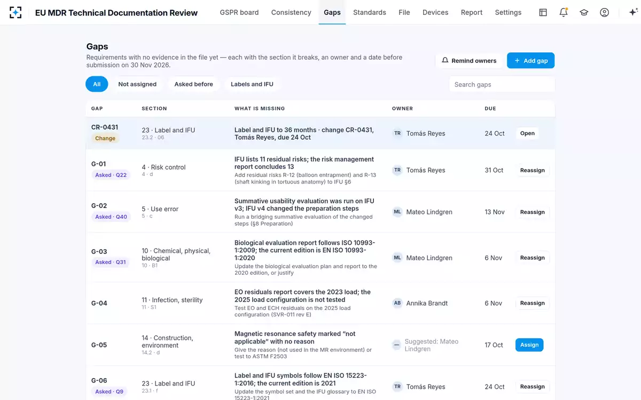This screenshot has height=400, width=641.
Task: Filter by Not assigned
Action: (137, 84)
